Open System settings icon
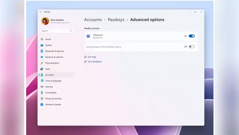The height and width of the screenshot is (135, 239). tap(42, 45)
